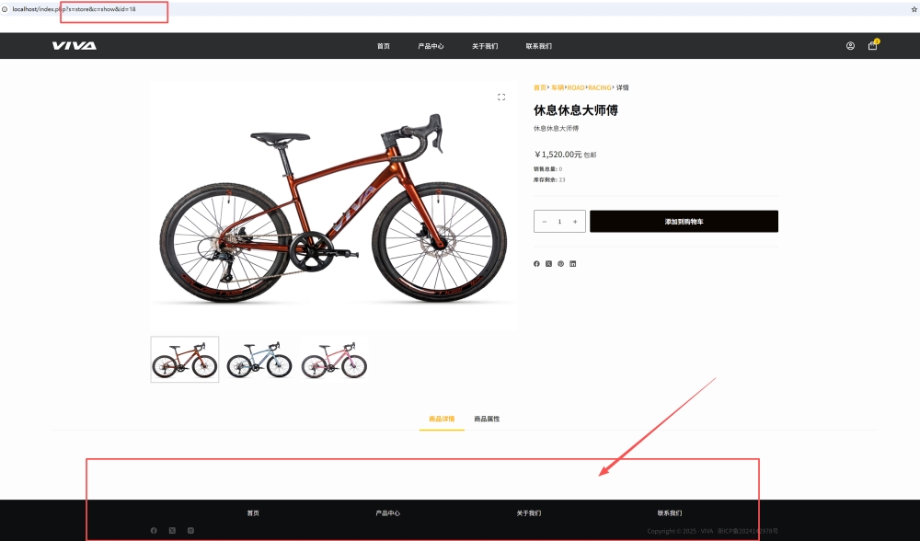This screenshot has height=541, width=920.
Task: Click the quantity input field
Action: (559, 221)
